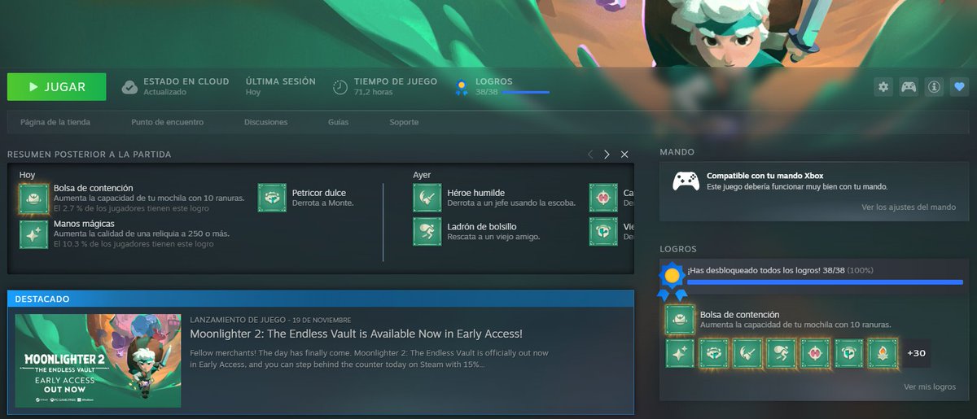
Task: Click the broom achievement icon in Logros row
Action: click(747, 354)
